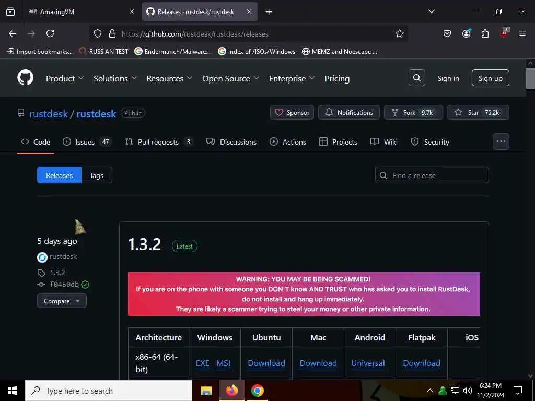The image size is (535, 401).
Task: Fork the repository with Fork button
Action: click(413, 113)
